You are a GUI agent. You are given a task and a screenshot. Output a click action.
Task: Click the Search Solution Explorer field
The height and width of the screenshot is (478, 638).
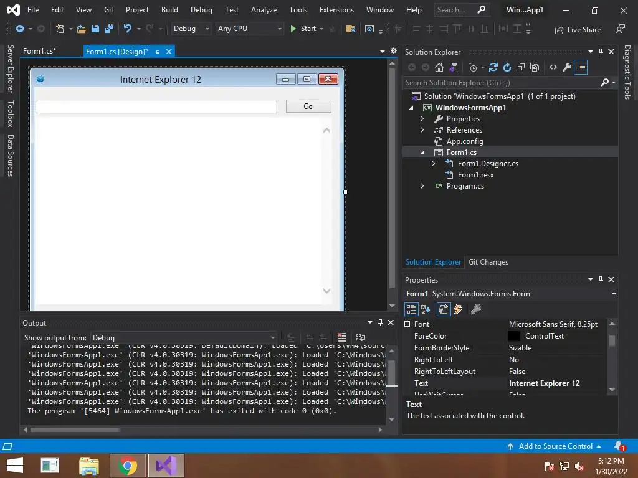(x=503, y=83)
